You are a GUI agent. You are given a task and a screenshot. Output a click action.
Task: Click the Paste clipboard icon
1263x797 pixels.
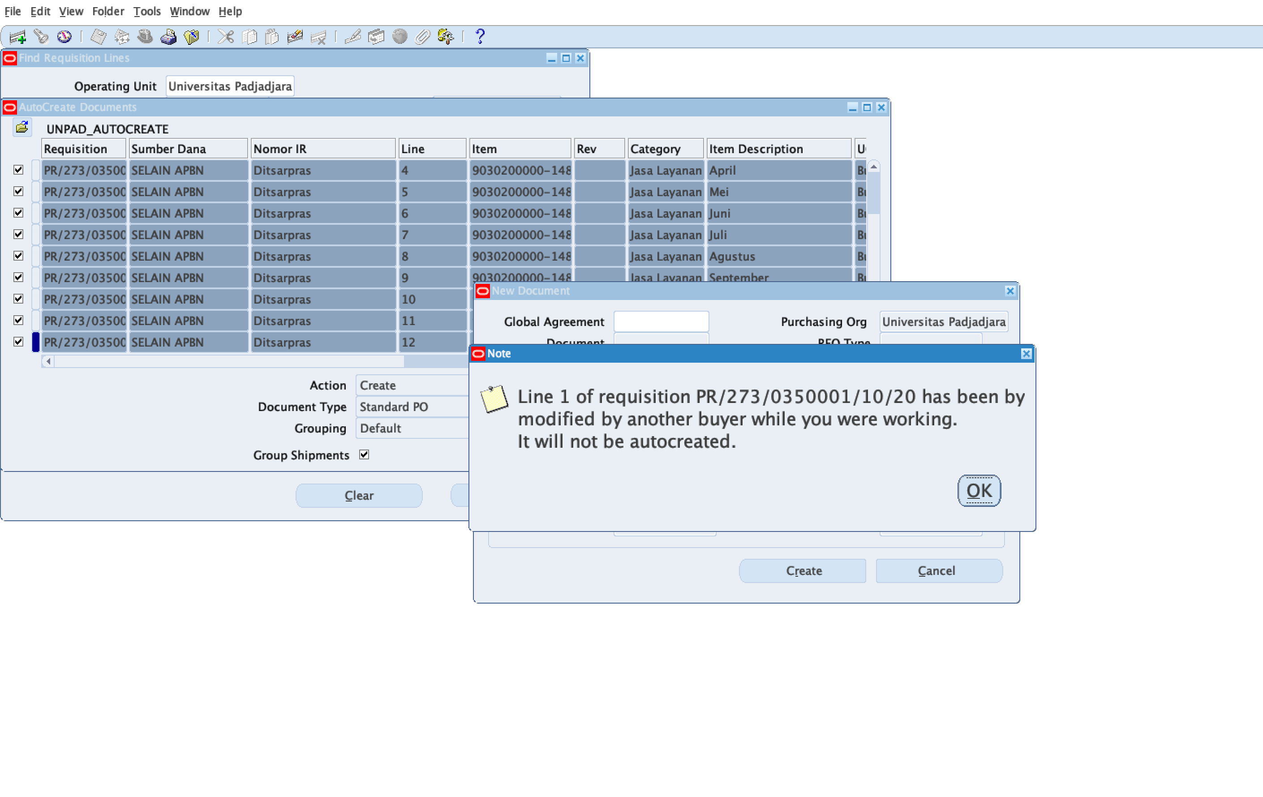tap(272, 37)
